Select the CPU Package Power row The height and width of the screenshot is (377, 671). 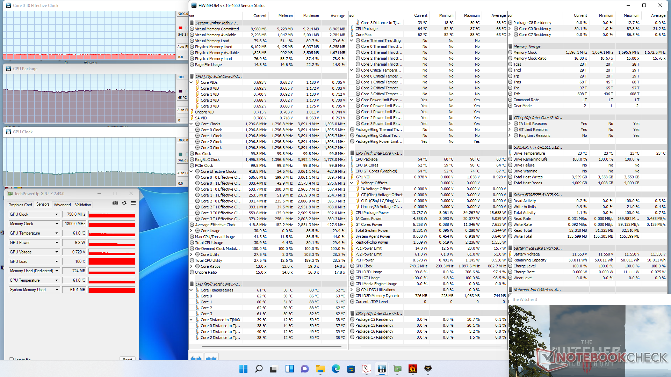(428, 213)
